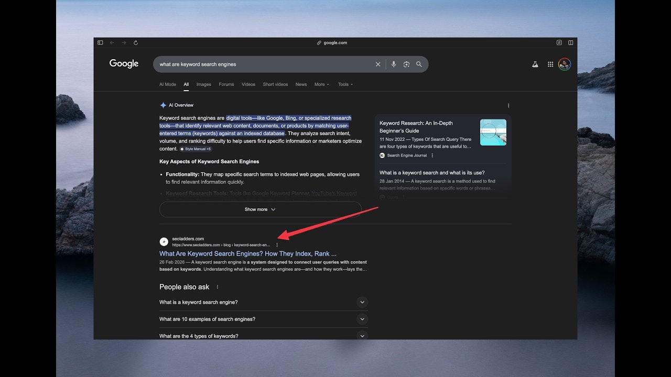Open Search Engine Journal source options menu
The image size is (671, 377).
[x=432, y=156]
